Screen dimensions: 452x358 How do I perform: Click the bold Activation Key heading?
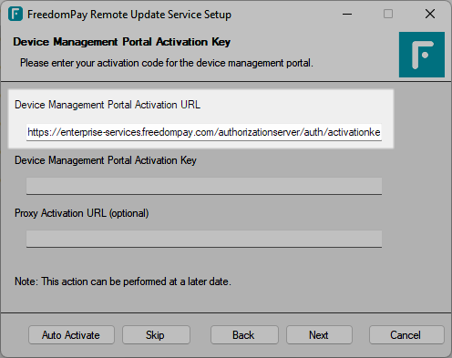[x=122, y=42]
